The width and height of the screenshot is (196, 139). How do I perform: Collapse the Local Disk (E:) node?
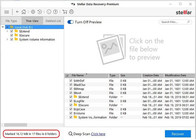(3, 27)
